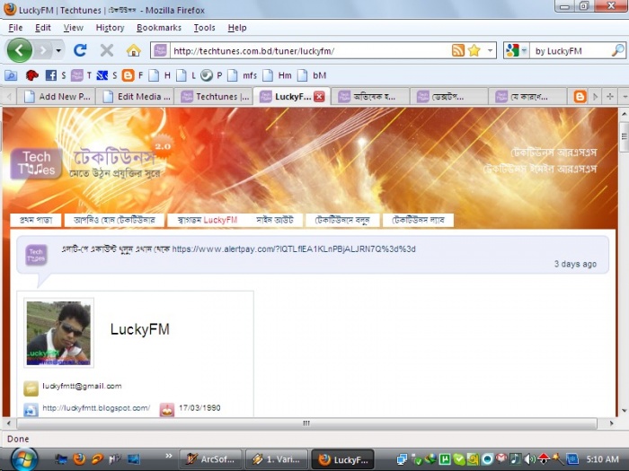Screen dimensions: 629x471
Task: Click the horizontal scrollbar right arrow
Action: [x=611, y=423]
